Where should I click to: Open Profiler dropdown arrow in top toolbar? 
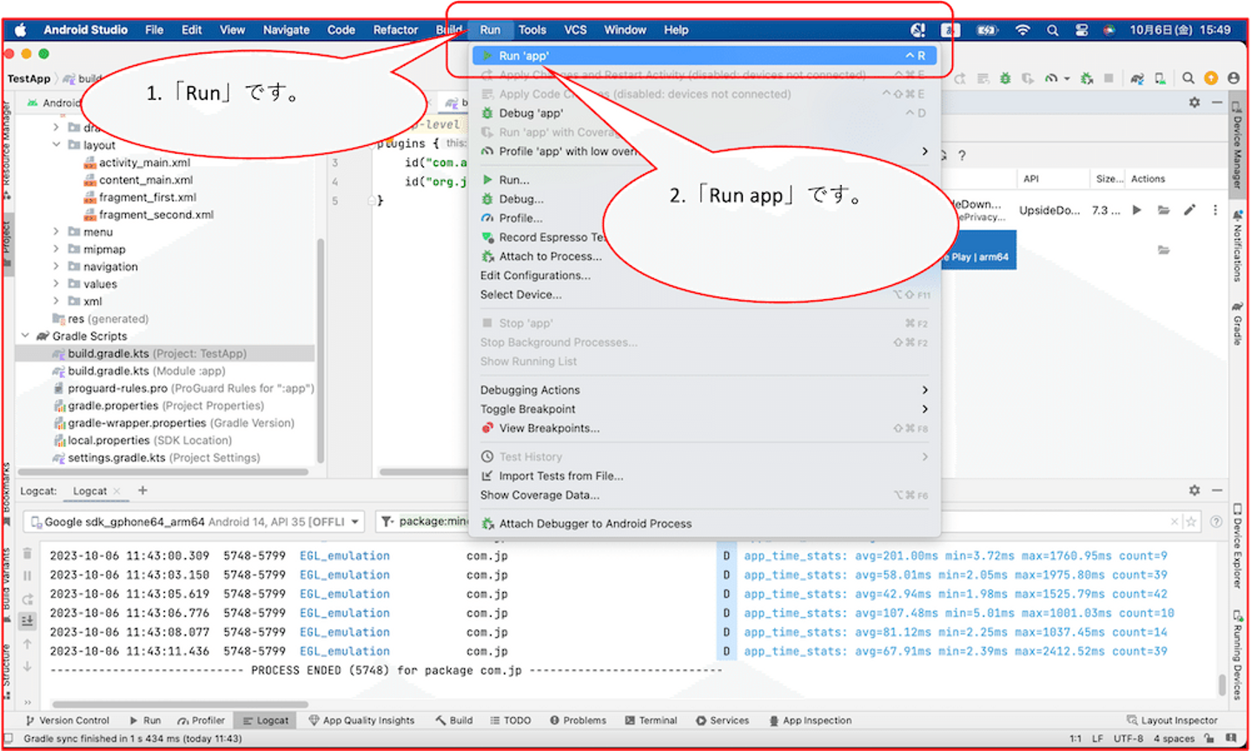(1067, 78)
